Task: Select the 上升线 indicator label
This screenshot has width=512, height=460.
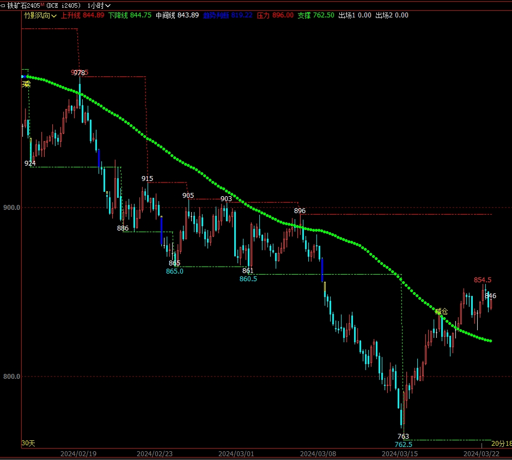Action: pyautogui.click(x=70, y=15)
